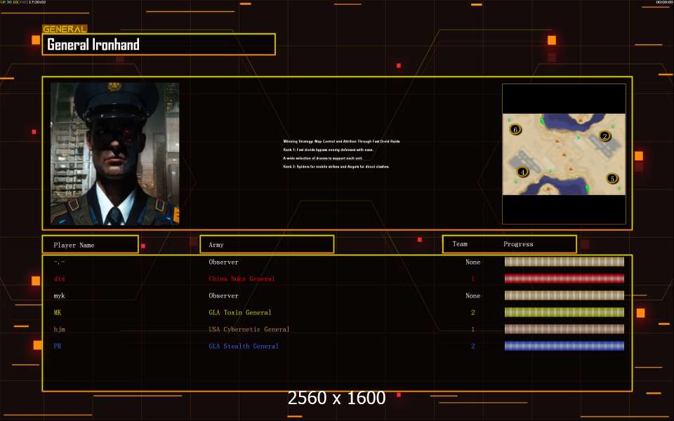This screenshot has width=674, height=421.
Task: Click team number 1 for dts
Action: pos(473,279)
